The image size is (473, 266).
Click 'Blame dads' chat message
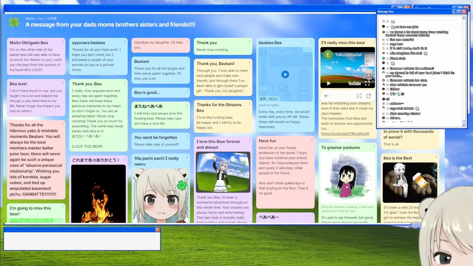pyautogui.click(x=397, y=58)
